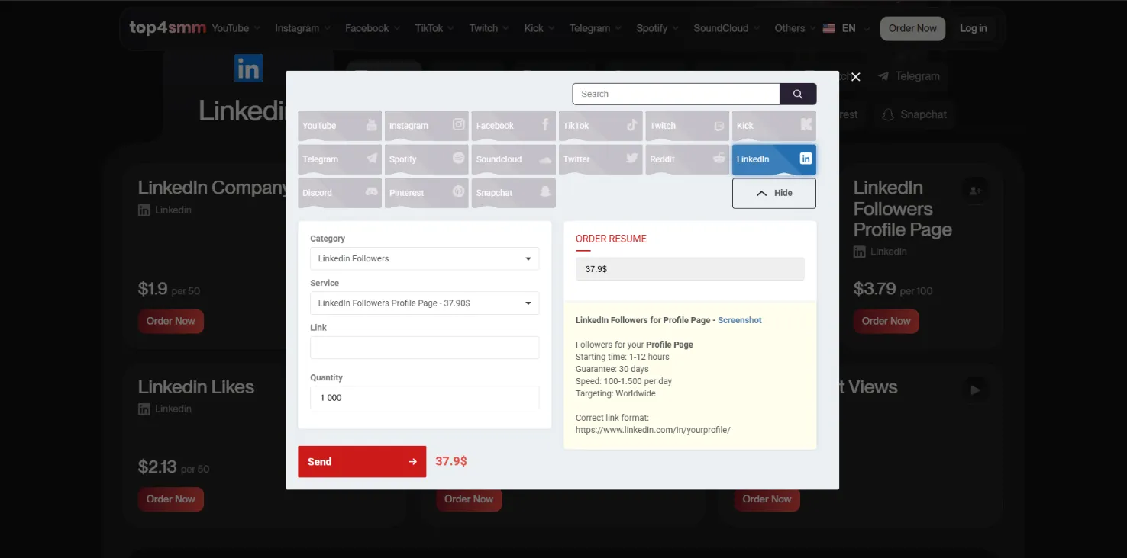Select the Snapchat platform tile
The height and width of the screenshot is (558, 1127).
tap(513, 193)
